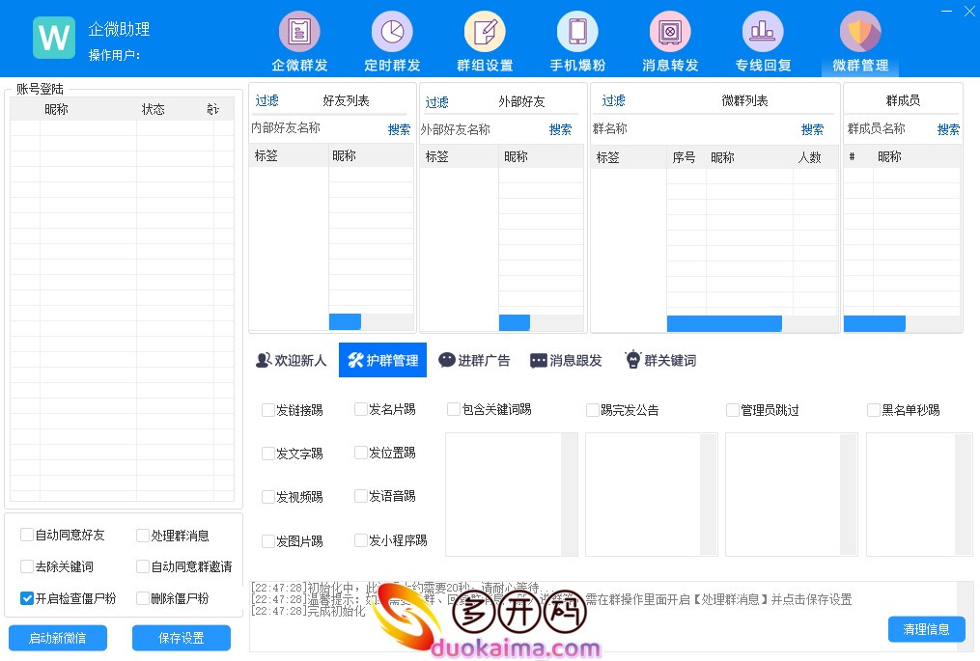The width and height of the screenshot is (980, 661).
Task: Open the 群组设置 edit icon
Action: 485,32
